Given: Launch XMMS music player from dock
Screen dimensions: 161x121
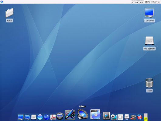Looking at the screenshot, I should tap(95, 114).
